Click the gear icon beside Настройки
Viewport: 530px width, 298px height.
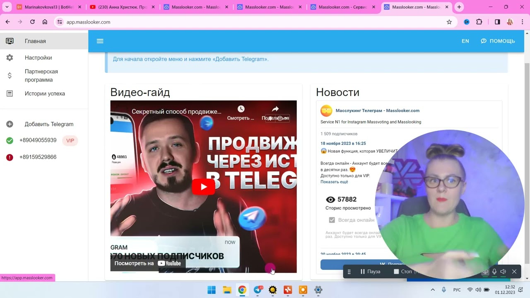10,58
